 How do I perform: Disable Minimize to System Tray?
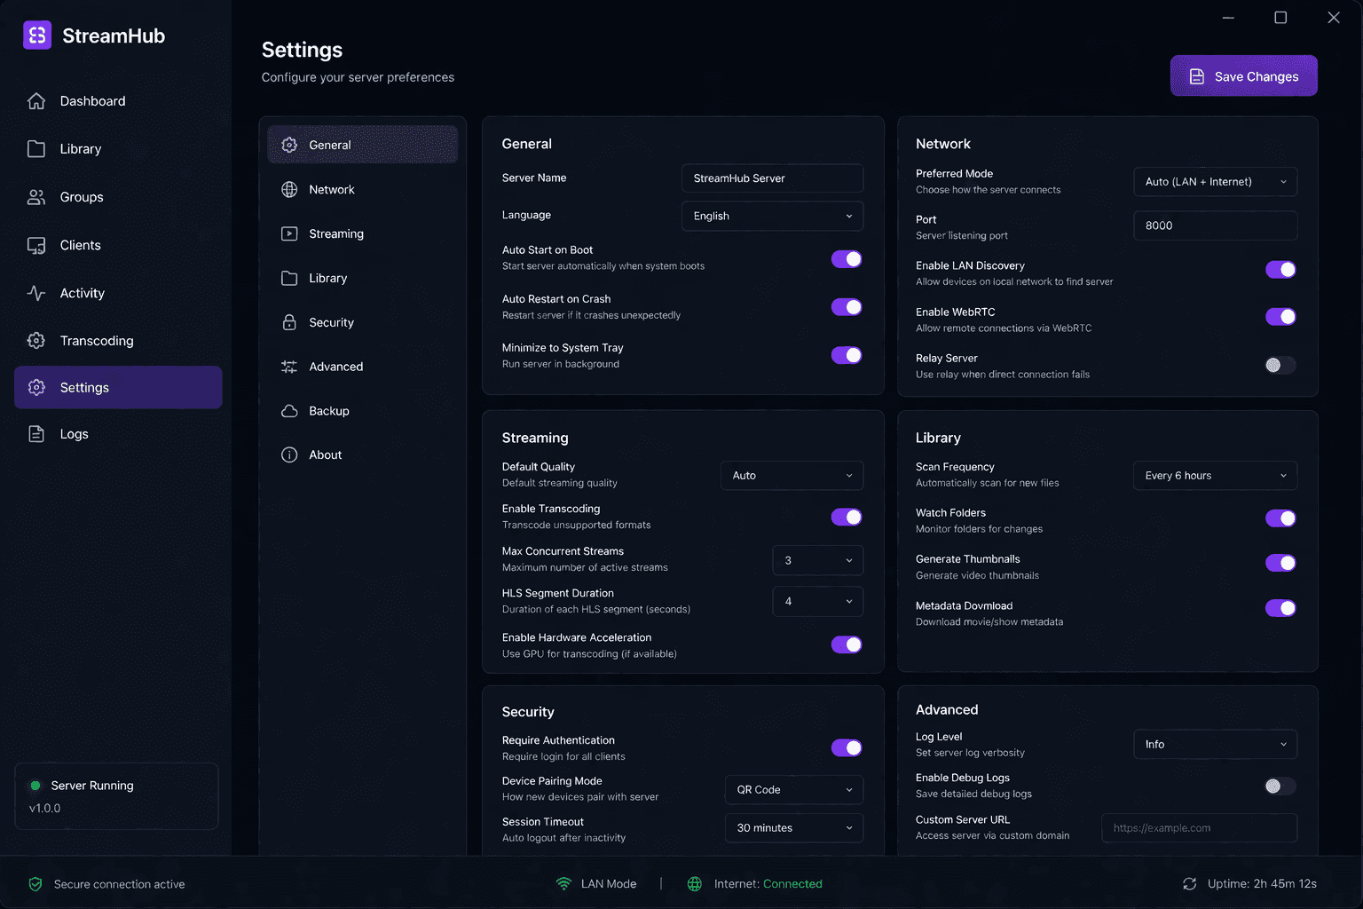click(x=847, y=355)
